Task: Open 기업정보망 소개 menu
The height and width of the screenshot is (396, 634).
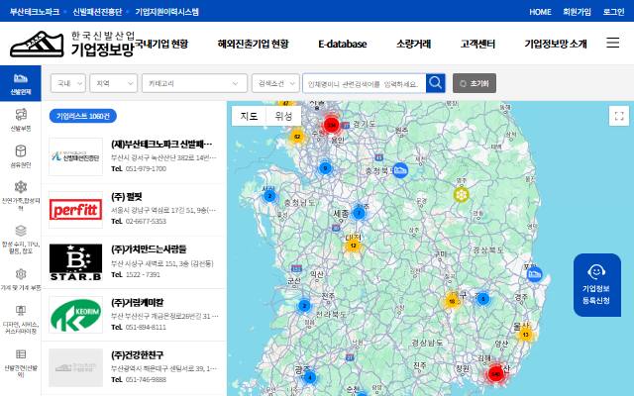Action: [556, 44]
